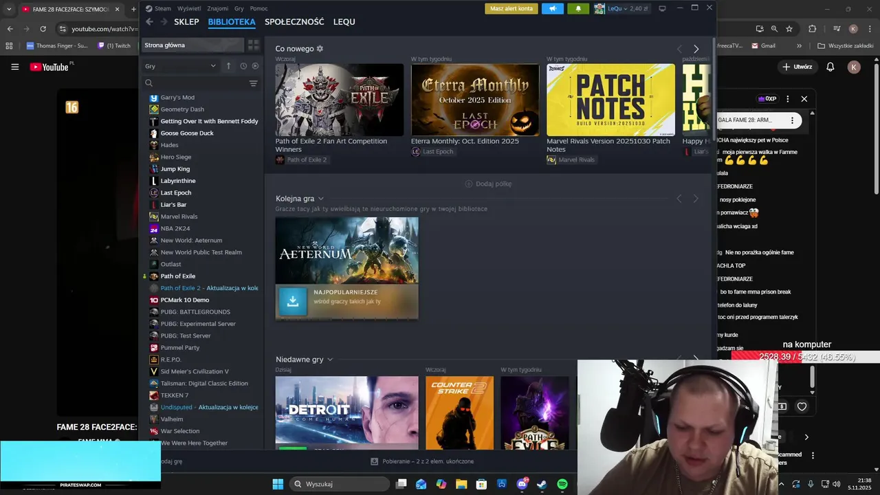Select Marvel Rivals in the library list
This screenshot has height=495, width=880.
click(179, 217)
